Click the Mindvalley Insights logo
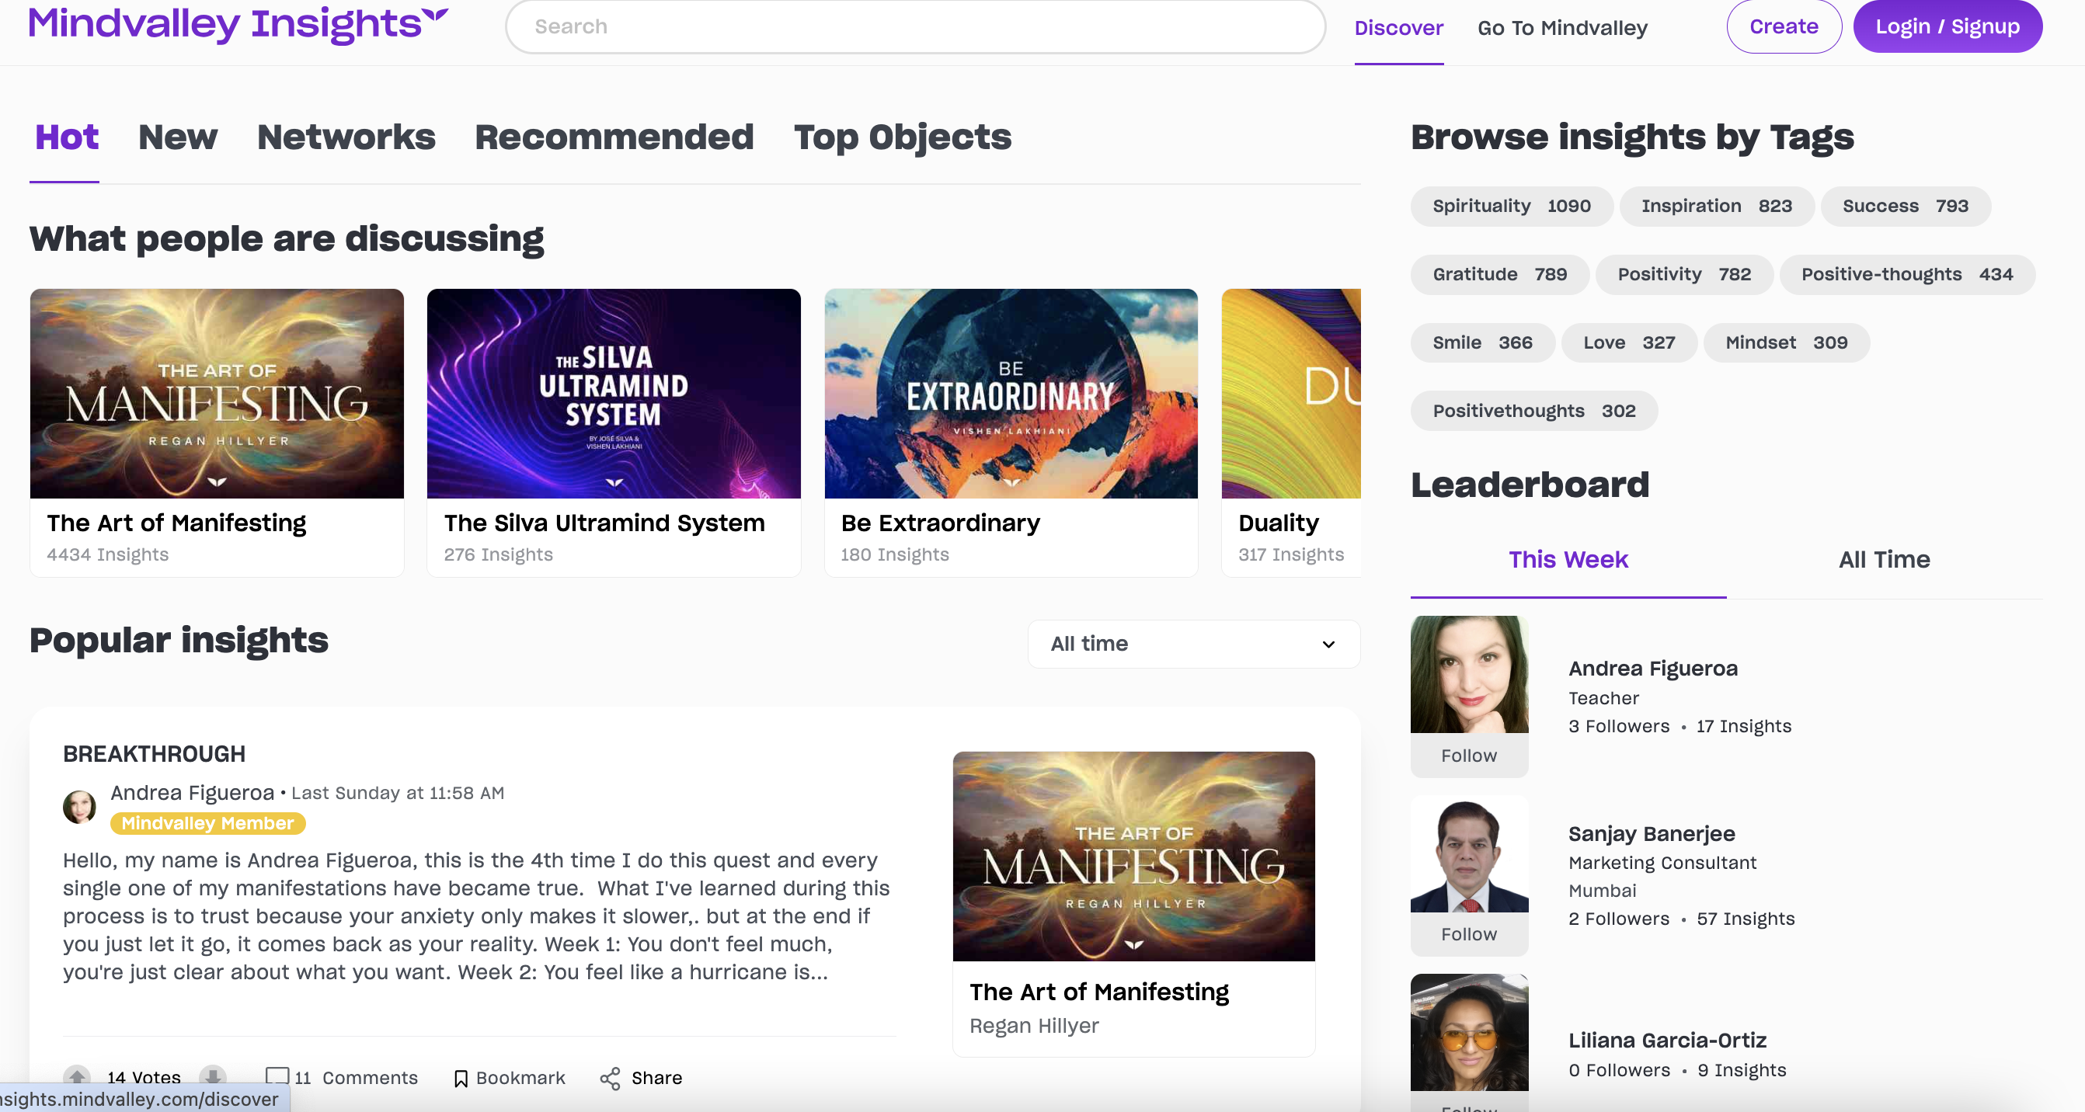2085x1112 pixels. (235, 25)
